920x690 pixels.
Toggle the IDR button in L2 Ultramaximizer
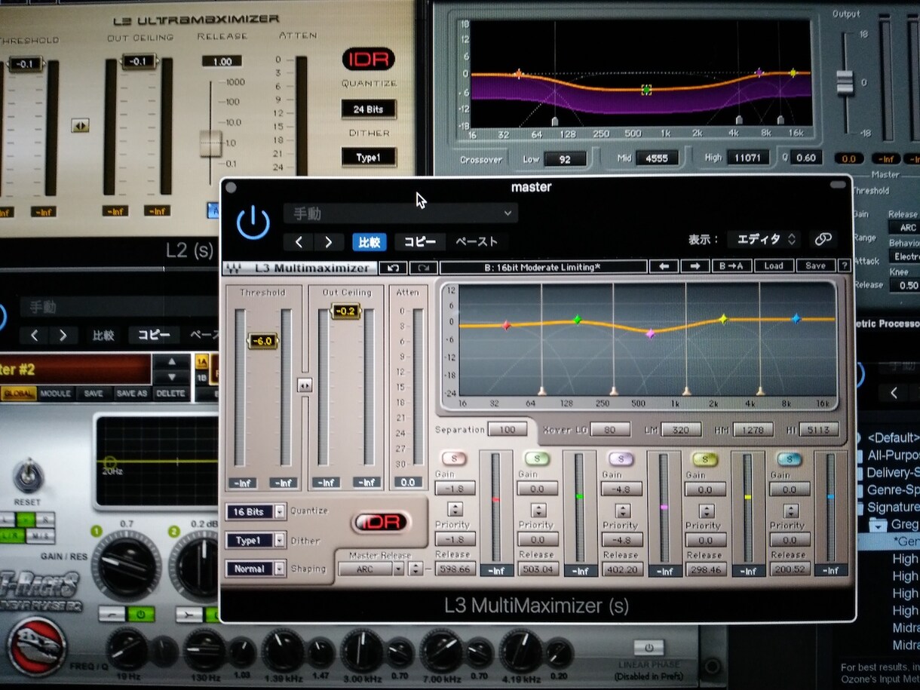coord(368,59)
